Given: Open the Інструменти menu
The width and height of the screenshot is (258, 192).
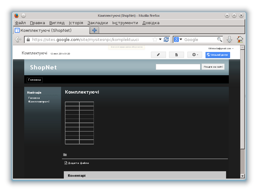Looking at the screenshot, I should (x=125, y=23).
